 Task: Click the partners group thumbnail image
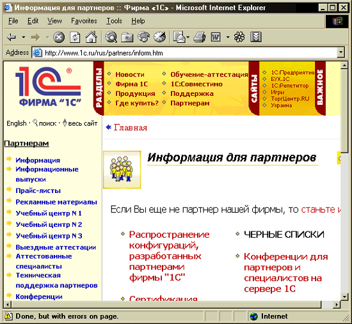(122, 170)
